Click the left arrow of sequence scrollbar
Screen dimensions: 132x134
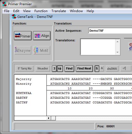click(x=49, y=118)
